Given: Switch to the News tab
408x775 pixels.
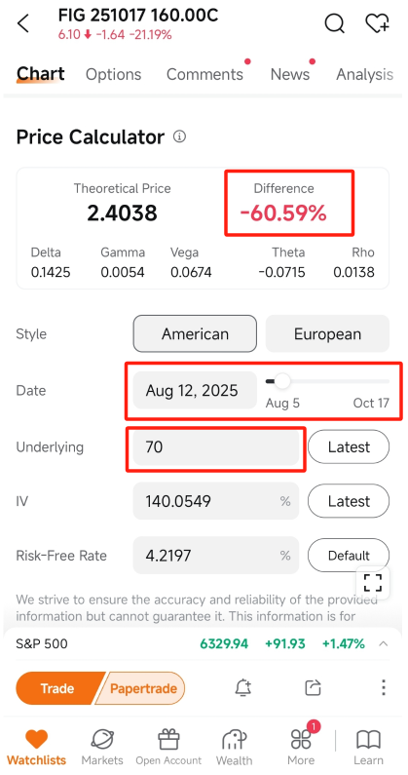Looking at the screenshot, I should pyautogui.click(x=290, y=74).
